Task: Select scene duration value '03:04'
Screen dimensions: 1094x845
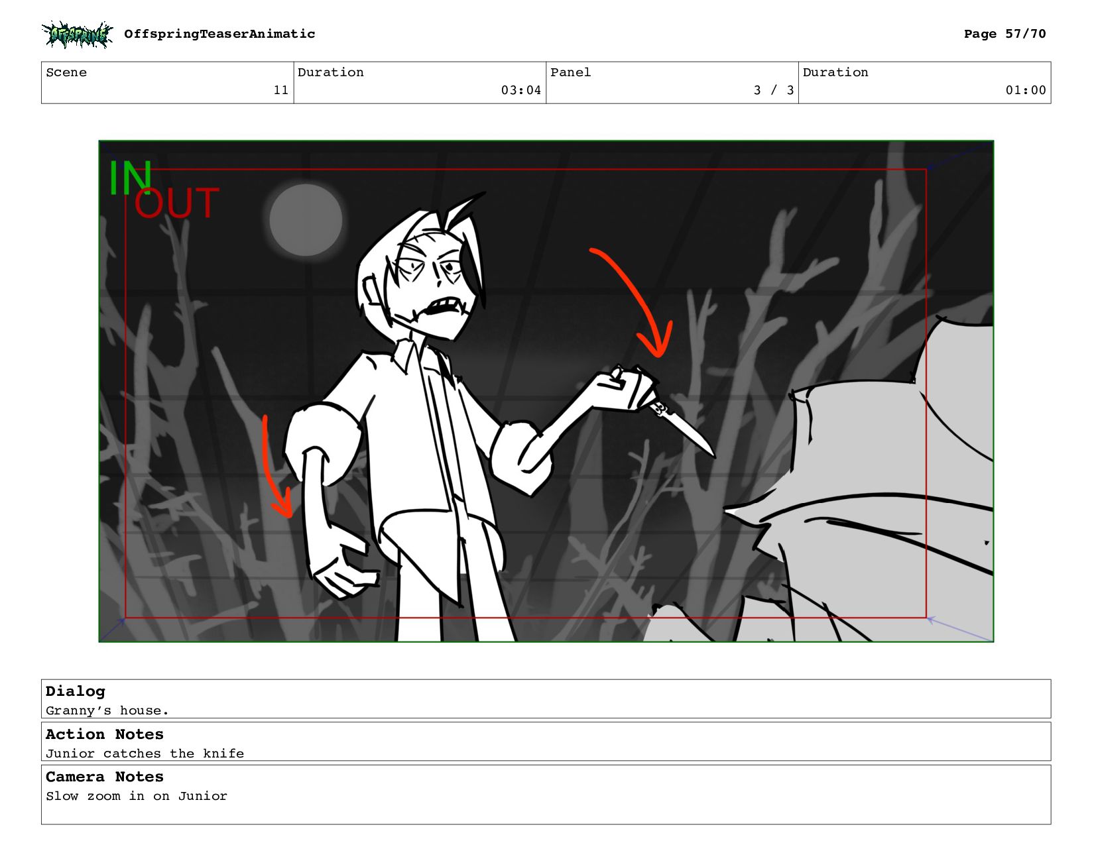Action: pos(521,90)
